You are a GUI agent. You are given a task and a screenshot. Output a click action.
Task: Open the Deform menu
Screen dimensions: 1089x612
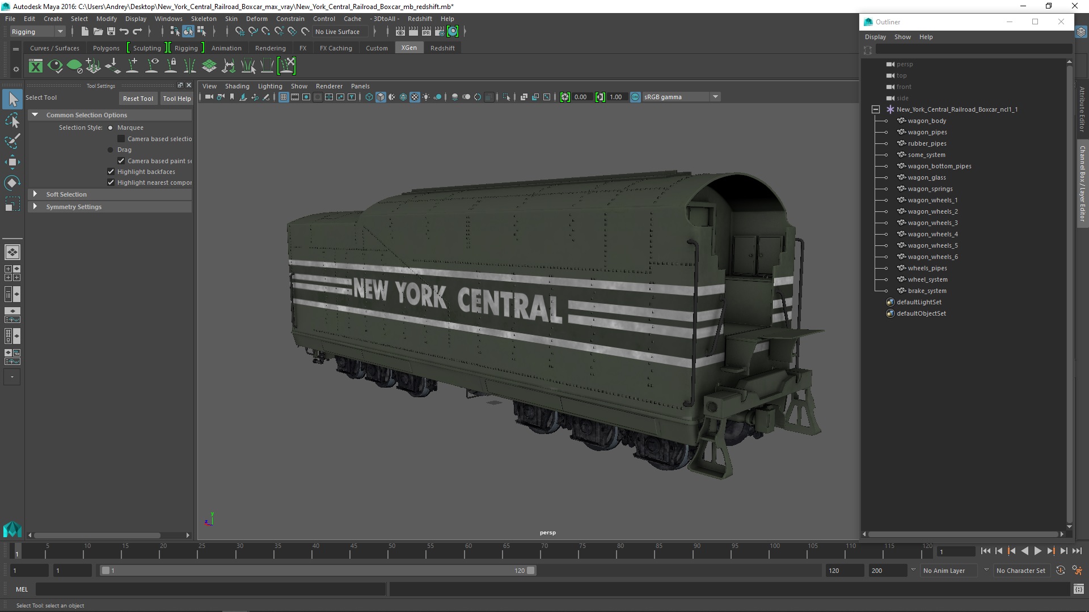click(x=256, y=19)
